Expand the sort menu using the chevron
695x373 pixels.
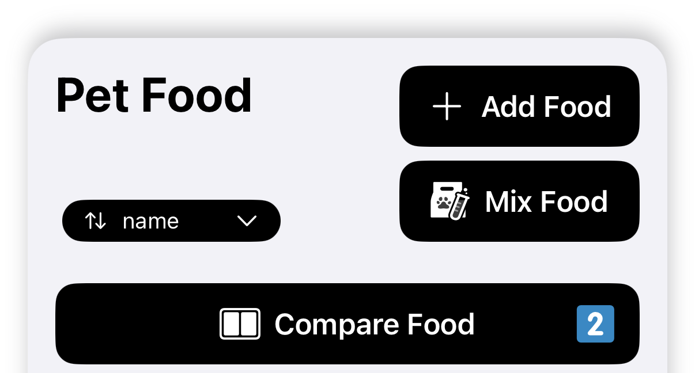pyautogui.click(x=247, y=221)
